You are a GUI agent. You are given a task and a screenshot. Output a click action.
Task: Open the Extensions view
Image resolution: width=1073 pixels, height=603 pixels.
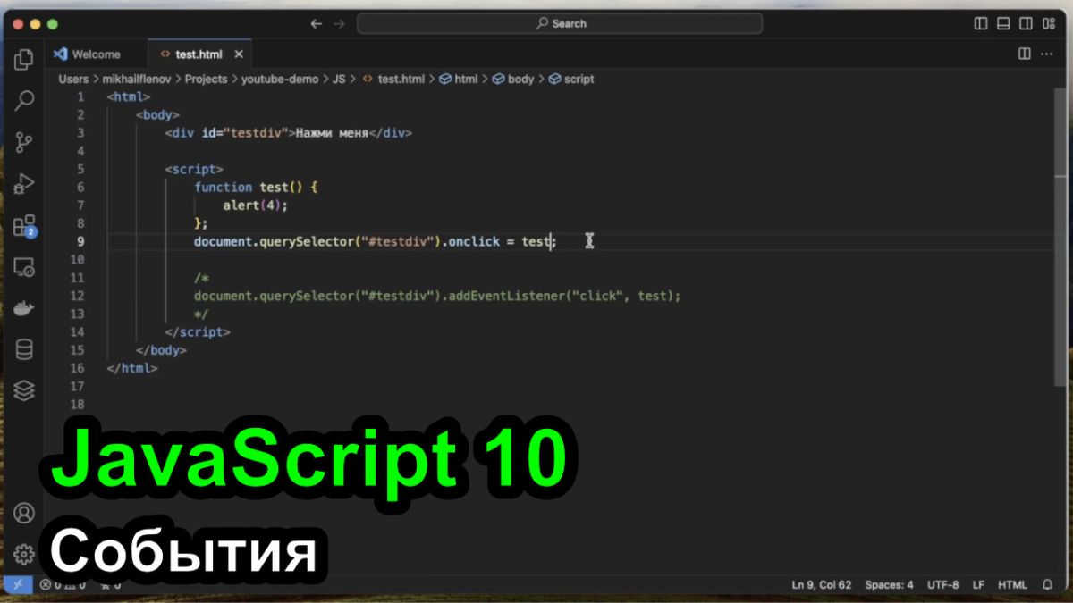click(24, 225)
